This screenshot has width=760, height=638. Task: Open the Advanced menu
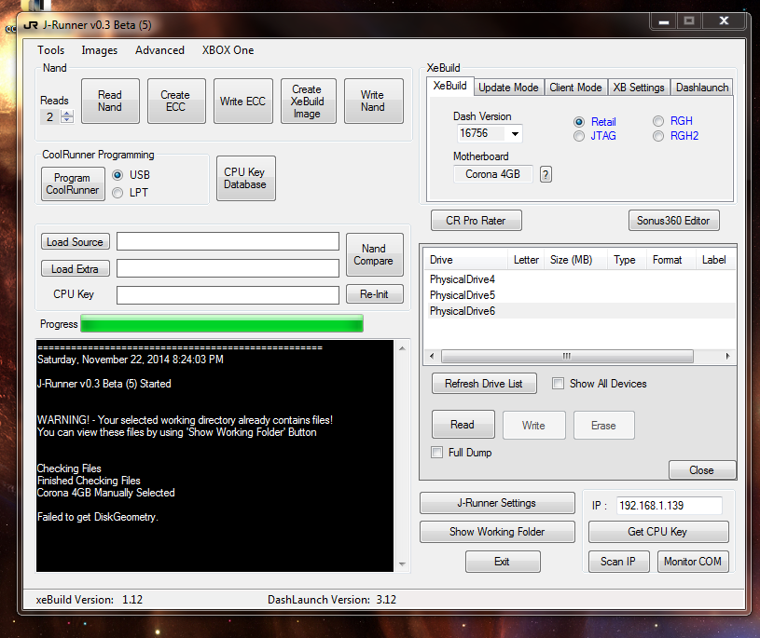tap(160, 50)
